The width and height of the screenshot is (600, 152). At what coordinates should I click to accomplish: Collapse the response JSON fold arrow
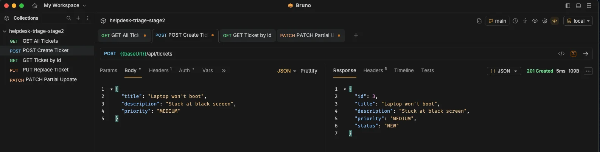click(345, 89)
